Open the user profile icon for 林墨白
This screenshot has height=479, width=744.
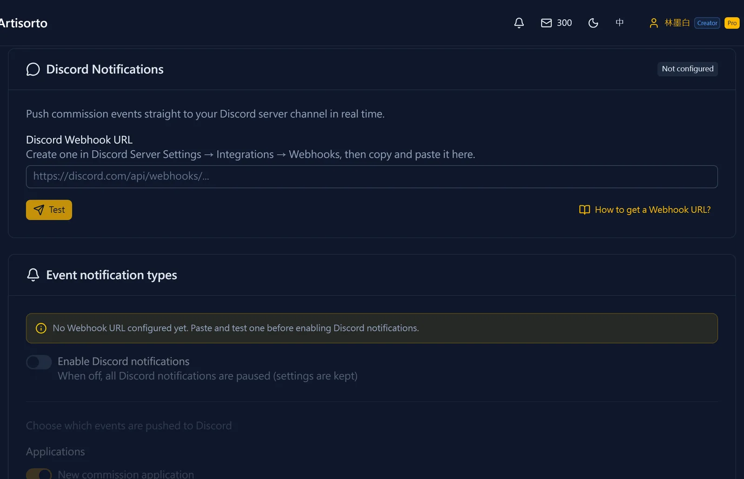coord(653,23)
